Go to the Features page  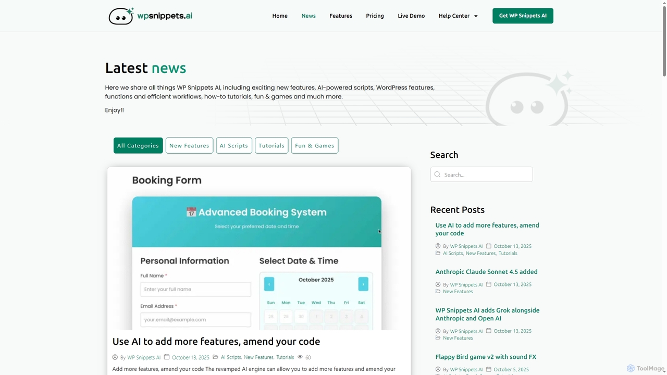pos(341,16)
